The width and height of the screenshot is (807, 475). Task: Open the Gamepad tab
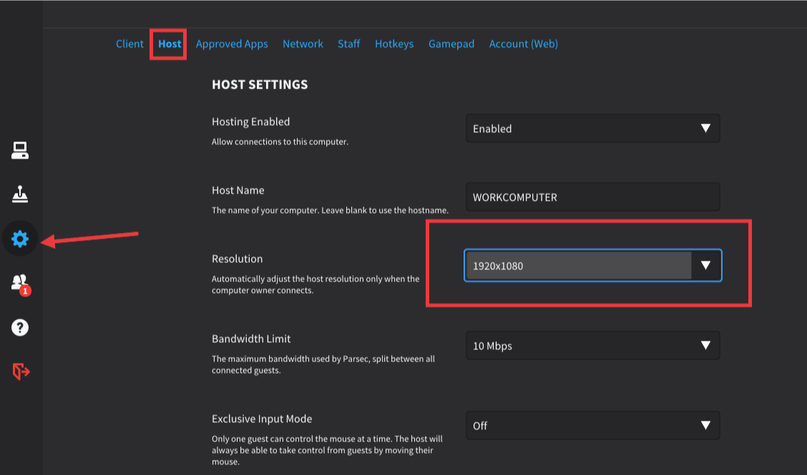(451, 44)
